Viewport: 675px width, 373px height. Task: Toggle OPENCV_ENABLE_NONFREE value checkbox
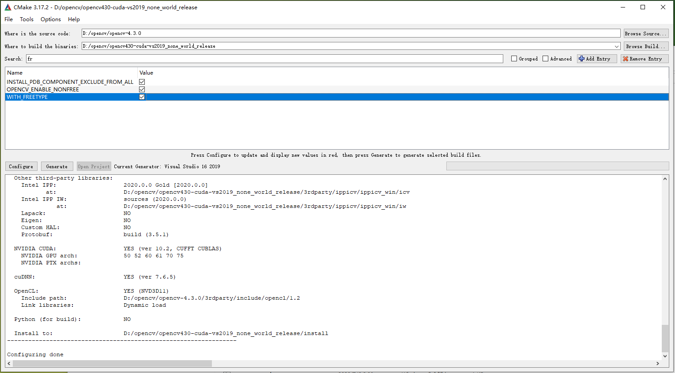click(x=142, y=89)
